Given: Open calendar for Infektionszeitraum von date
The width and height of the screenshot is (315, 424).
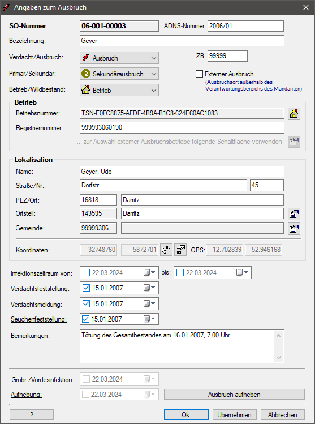Looking at the screenshot, I should (x=149, y=273).
